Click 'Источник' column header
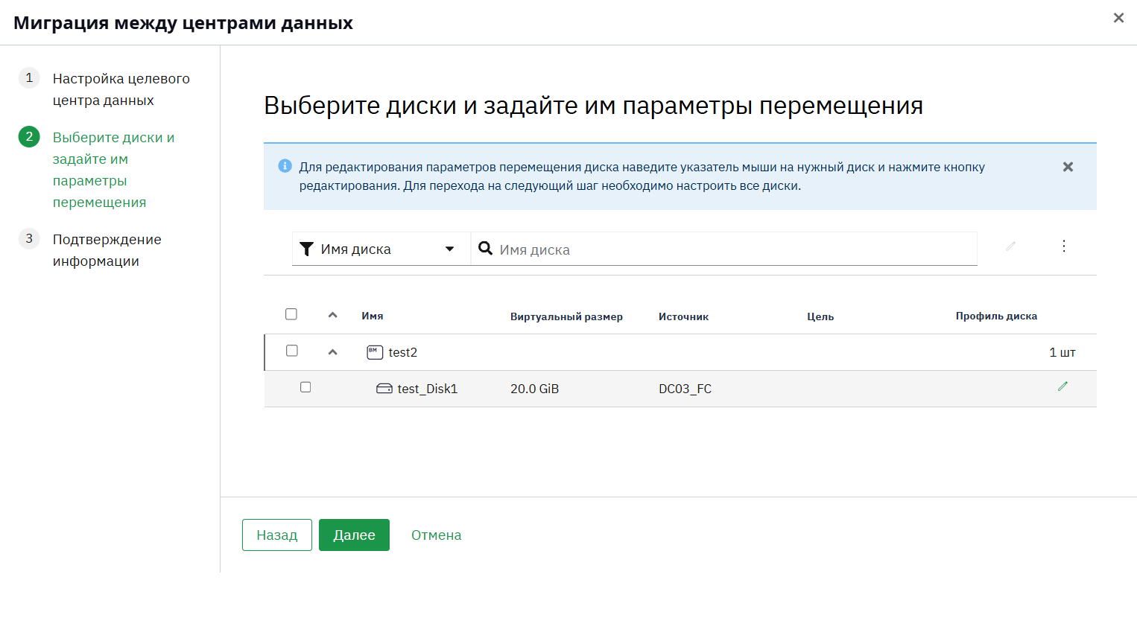The height and width of the screenshot is (618, 1137). tap(683, 316)
